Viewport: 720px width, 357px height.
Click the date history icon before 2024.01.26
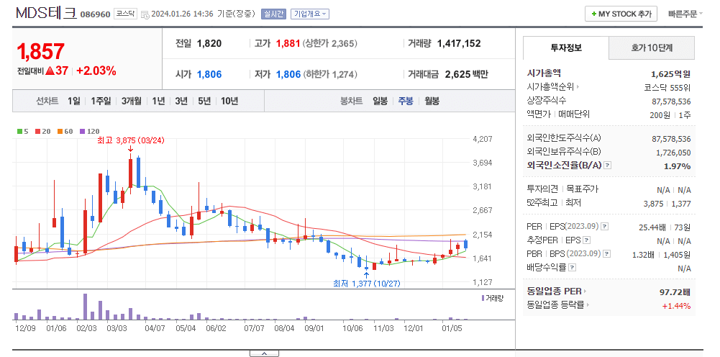[x=145, y=14]
